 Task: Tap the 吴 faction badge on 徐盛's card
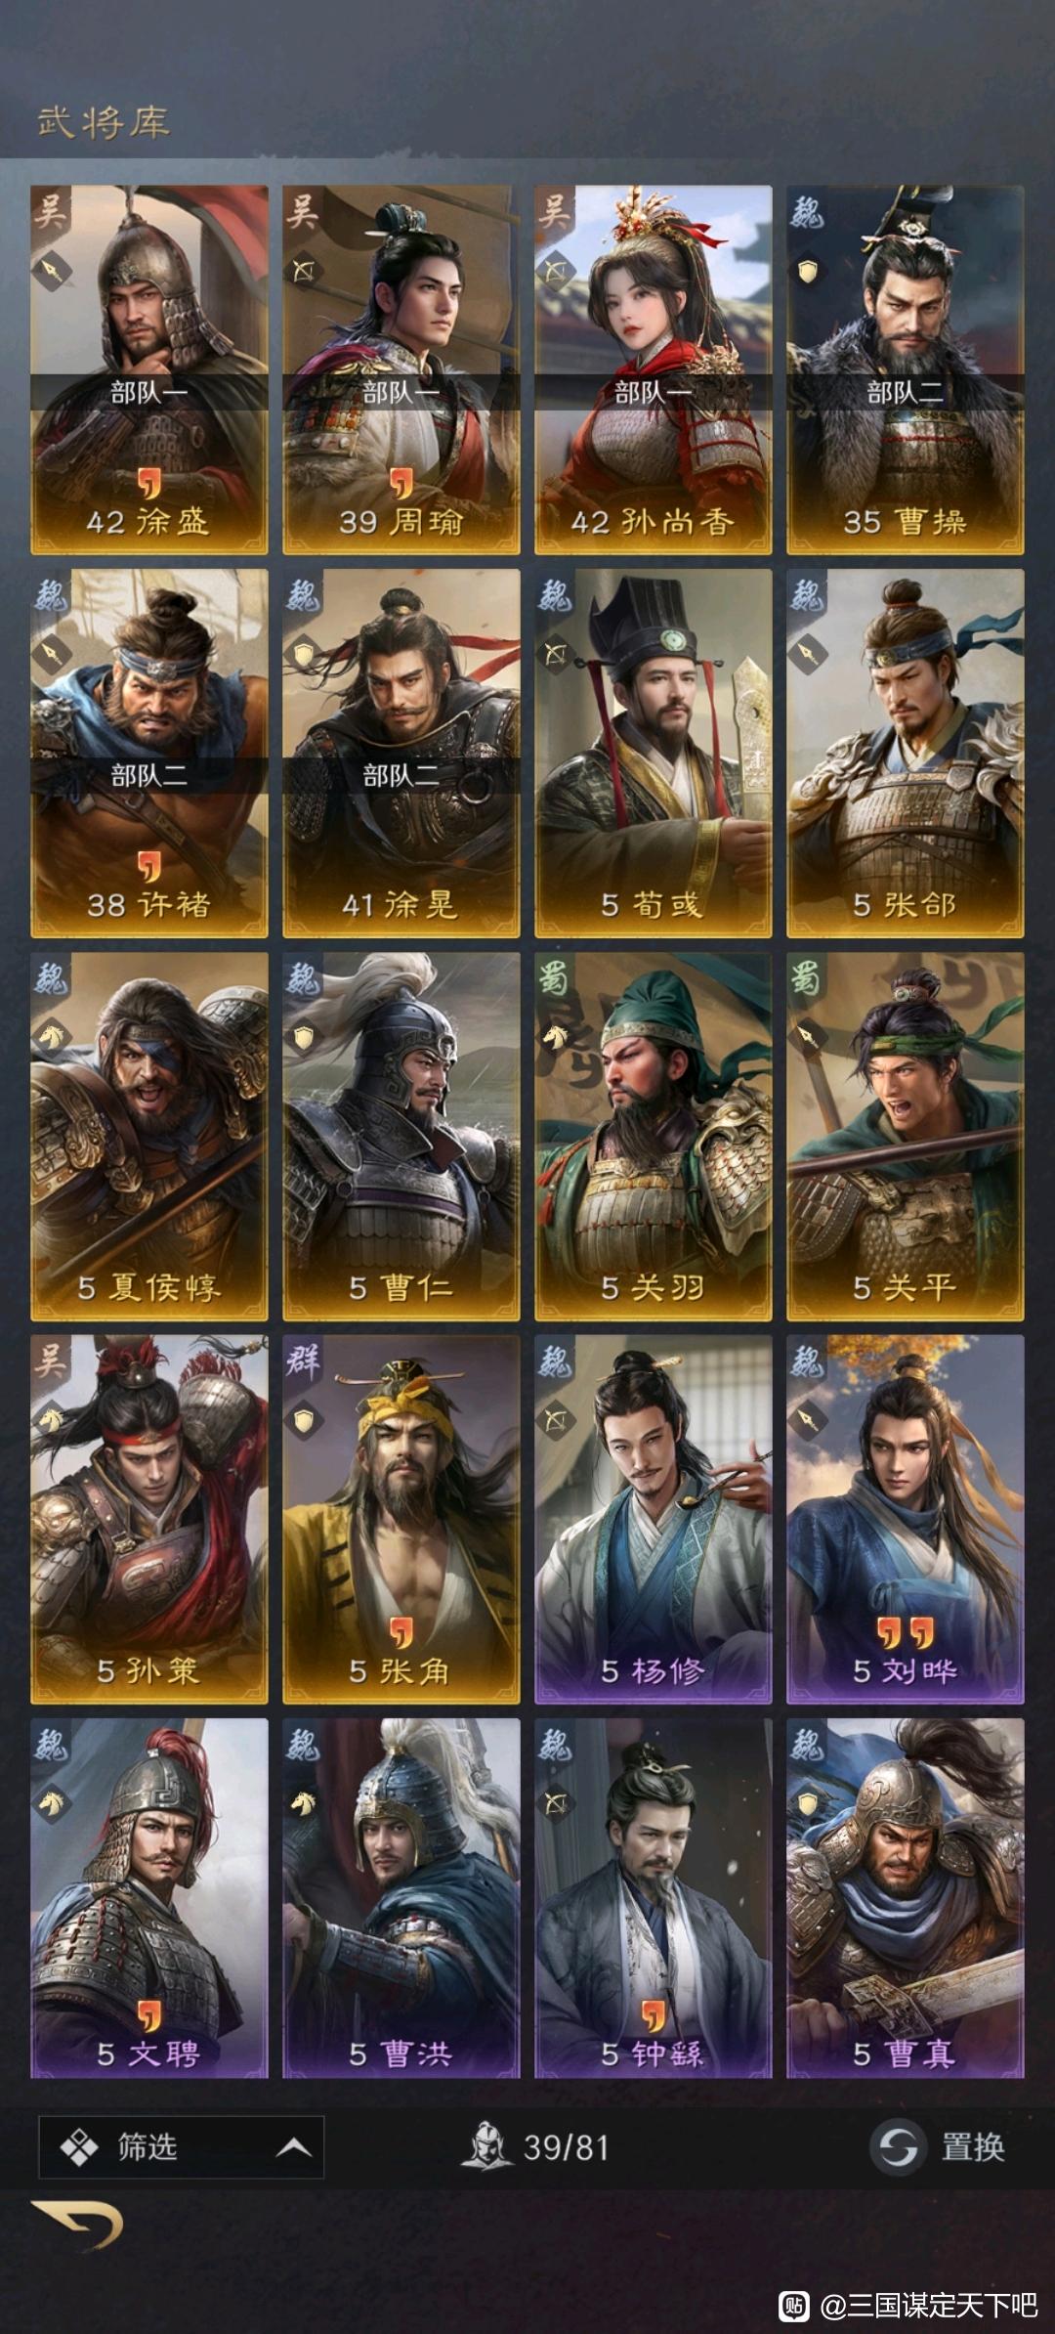point(49,210)
